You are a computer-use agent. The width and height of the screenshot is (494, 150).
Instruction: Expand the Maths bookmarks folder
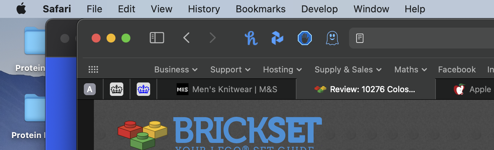411,69
